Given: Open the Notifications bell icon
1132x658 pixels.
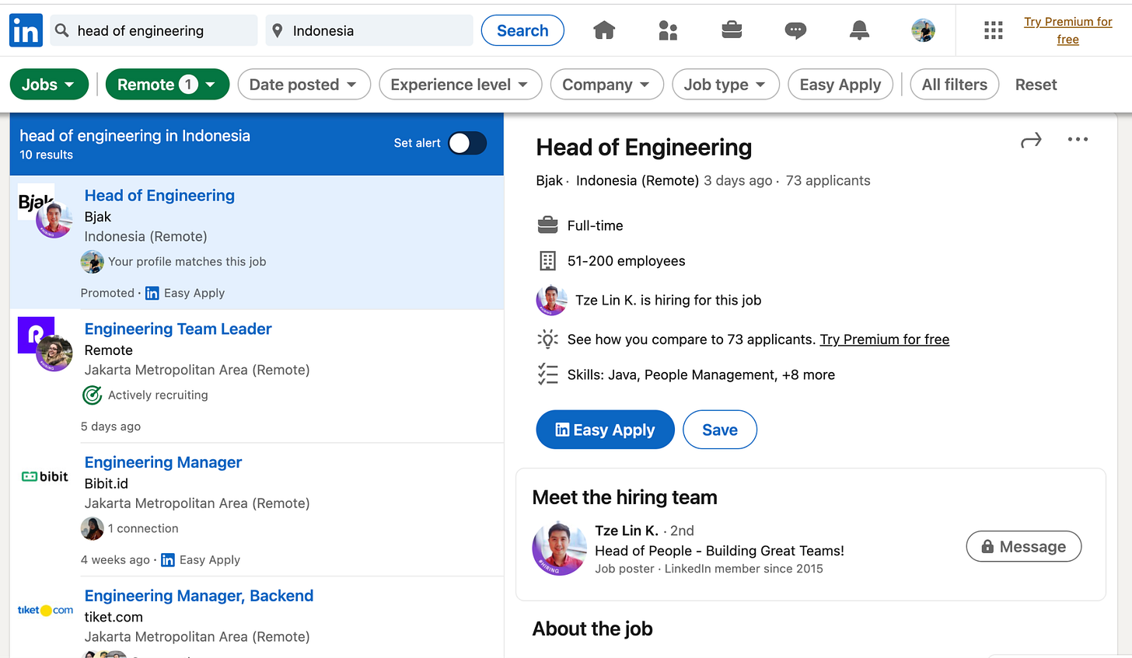Looking at the screenshot, I should (x=859, y=30).
